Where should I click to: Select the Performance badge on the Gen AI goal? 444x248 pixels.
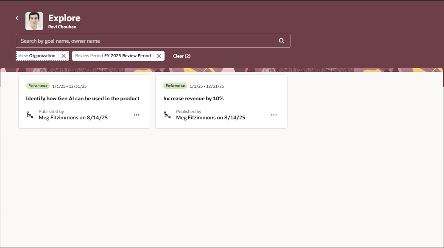(38, 85)
